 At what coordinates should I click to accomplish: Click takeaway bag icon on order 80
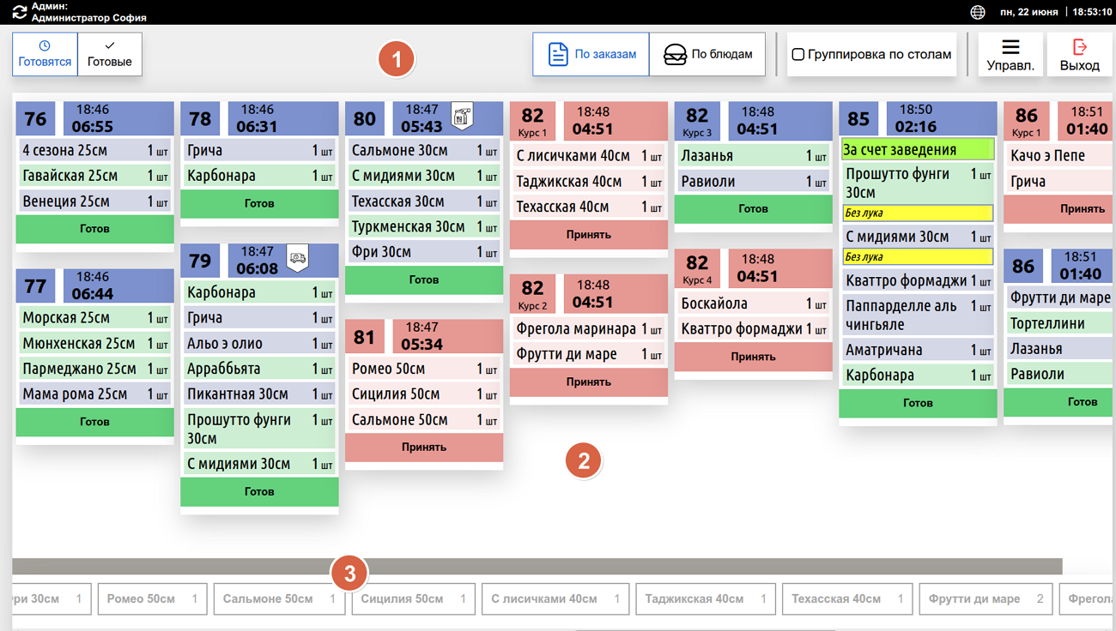pos(463,116)
